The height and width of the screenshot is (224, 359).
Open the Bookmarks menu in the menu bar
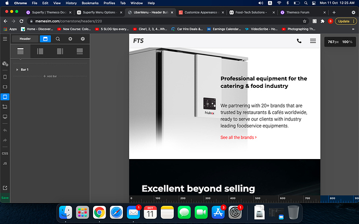tap(89, 3)
